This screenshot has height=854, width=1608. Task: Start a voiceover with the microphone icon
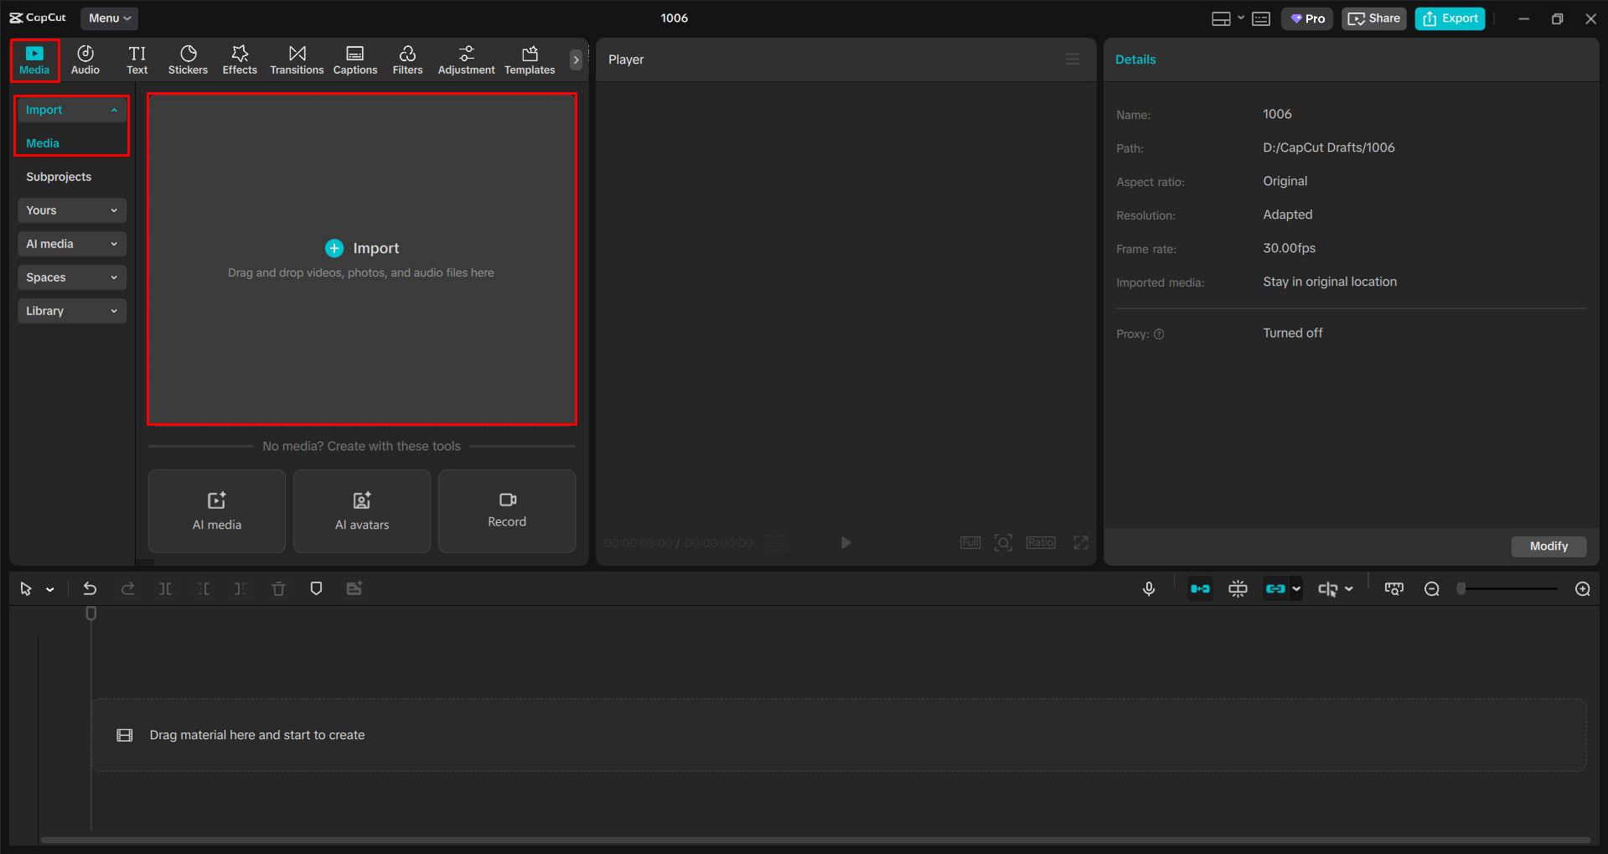(x=1149, y=588)
